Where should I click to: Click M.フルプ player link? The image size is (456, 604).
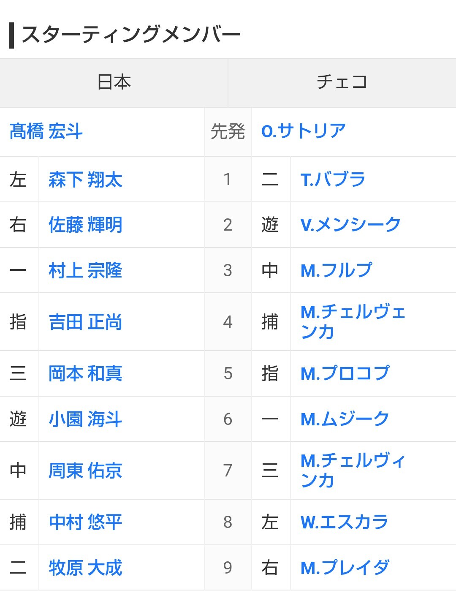coord(337,270)
